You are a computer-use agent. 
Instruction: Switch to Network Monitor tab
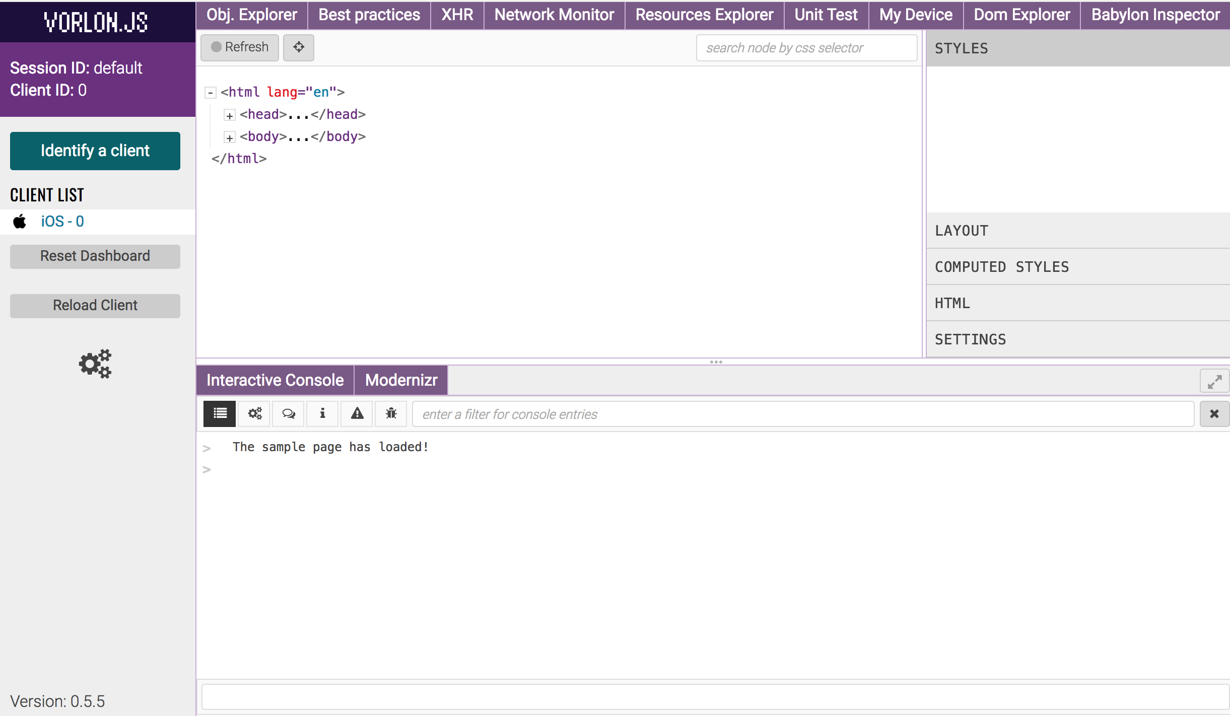coord(554,15)
